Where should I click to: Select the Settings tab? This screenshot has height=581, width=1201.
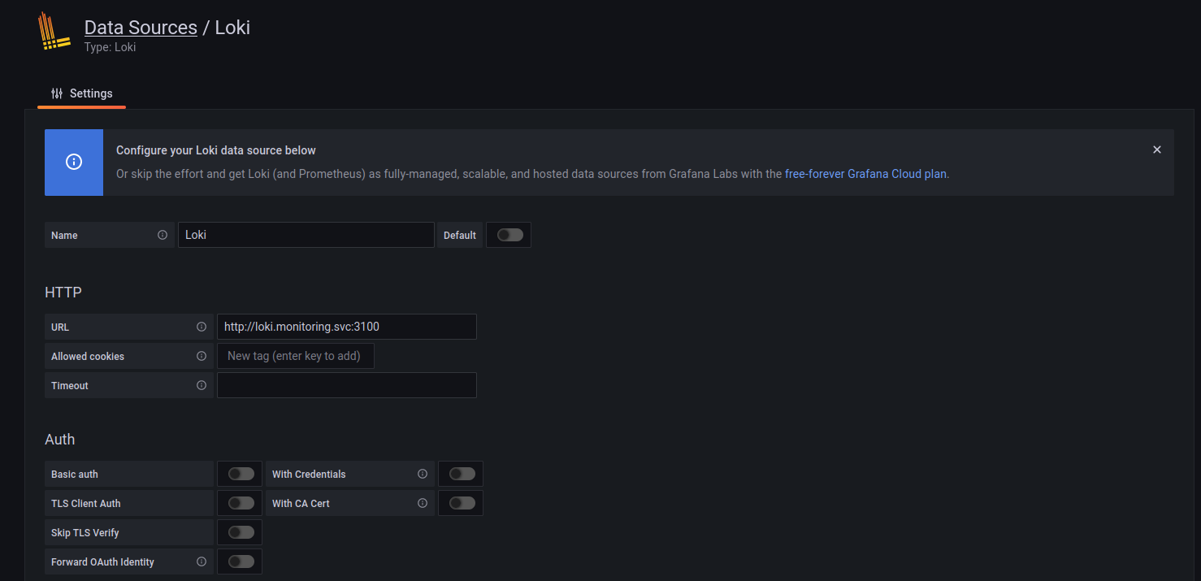click(81, 93)
